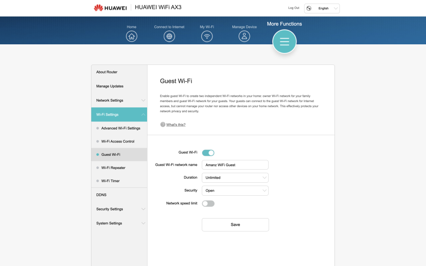The width and height of the screenshot is (426, 266).
Task: Click the More Functions menu circle
Action: pos(284,42)
